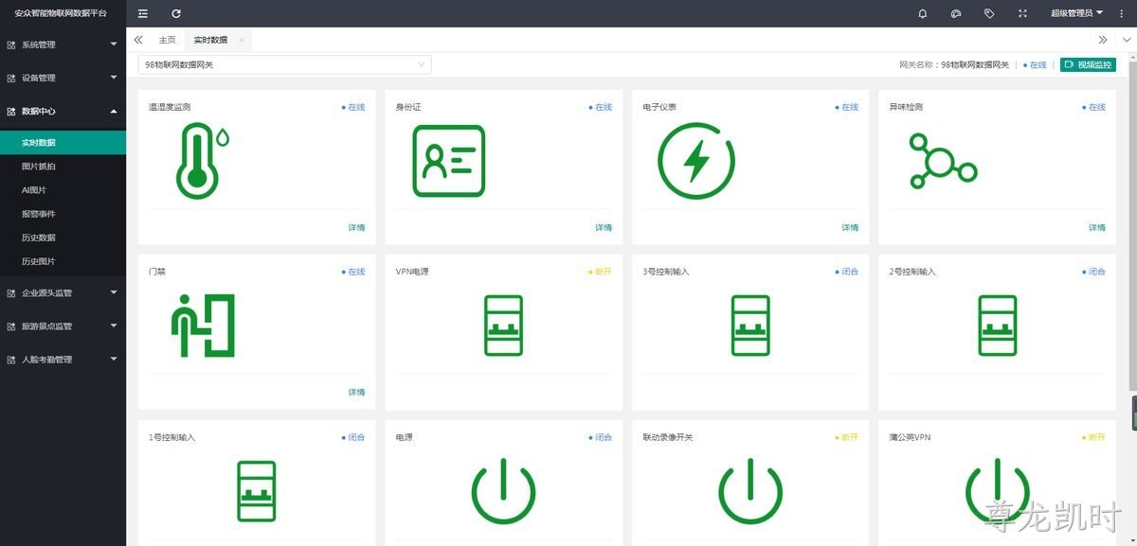Image resolution: width=1137 pixels, height=546 pixels.
Task: Collapse the 数据中心 menu
Action: click(x=63, y=111)
